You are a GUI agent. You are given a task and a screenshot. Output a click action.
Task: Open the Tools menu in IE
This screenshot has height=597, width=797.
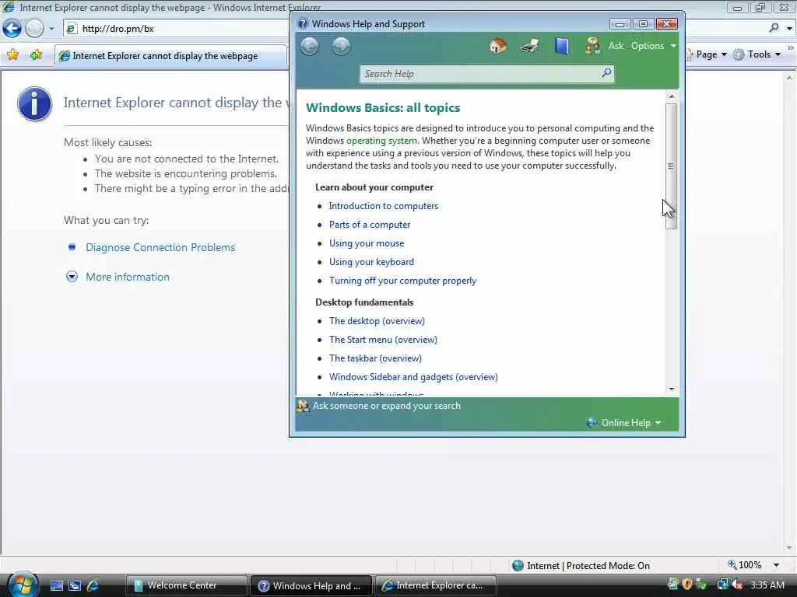pyautogui.click(x=757, y=54)
